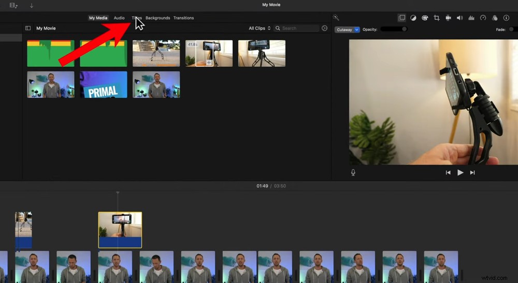Select the outdoor stairs tripod clip thumbnail
The width and height of the screenshot is (518, 283).
pos(156,53)
